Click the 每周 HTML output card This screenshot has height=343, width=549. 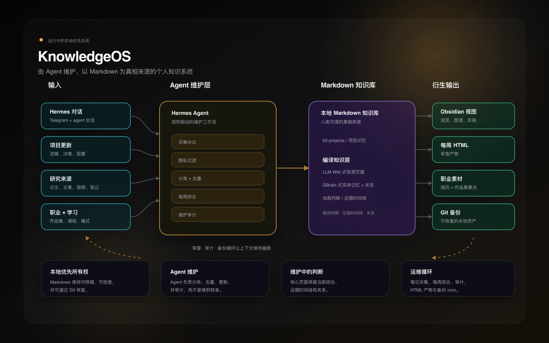click(474, 150)
